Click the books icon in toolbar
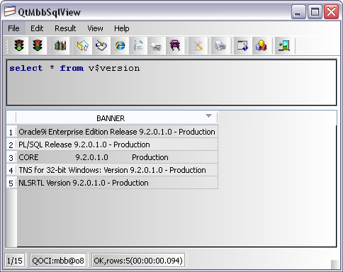Viewport: 343px width, 272px height. point(60,45)
